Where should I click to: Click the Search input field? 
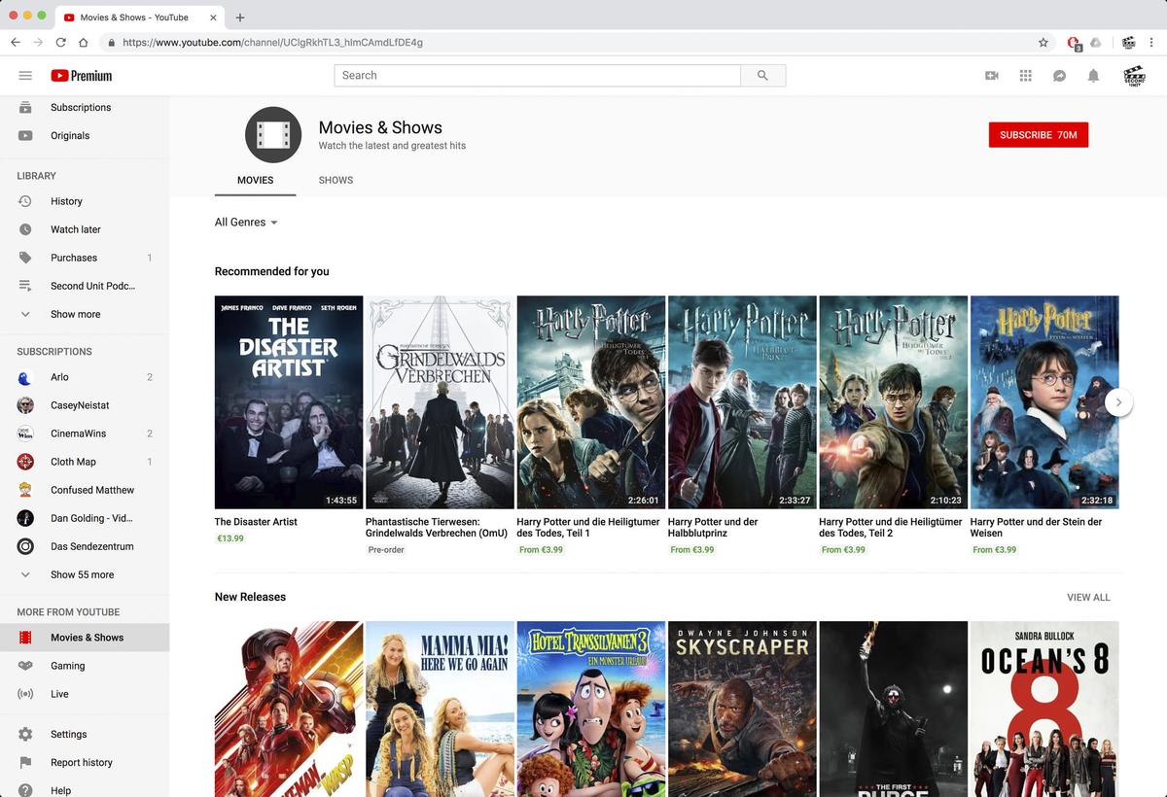tap(538, 75)
